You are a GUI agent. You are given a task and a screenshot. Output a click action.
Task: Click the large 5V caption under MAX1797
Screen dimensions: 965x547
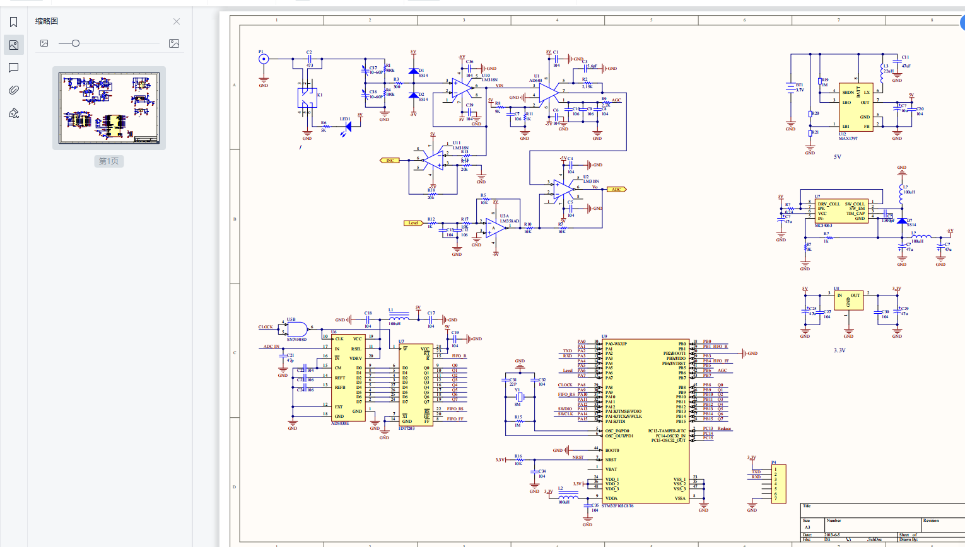point(838,157)
